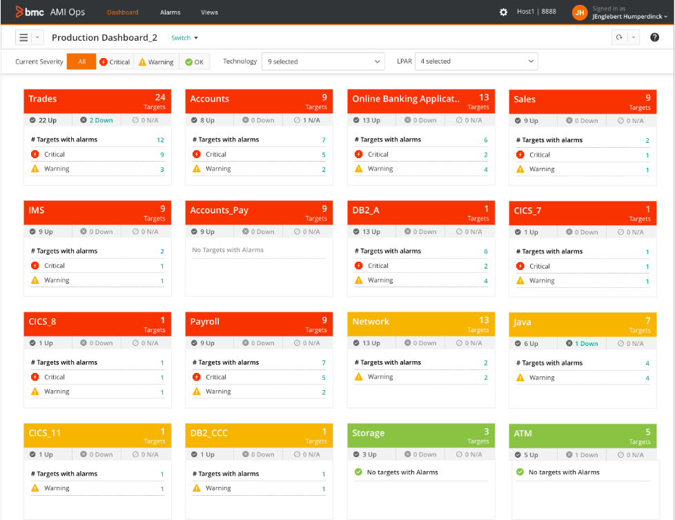
Task: Open the hamburger menu icon
Action: 23,37
